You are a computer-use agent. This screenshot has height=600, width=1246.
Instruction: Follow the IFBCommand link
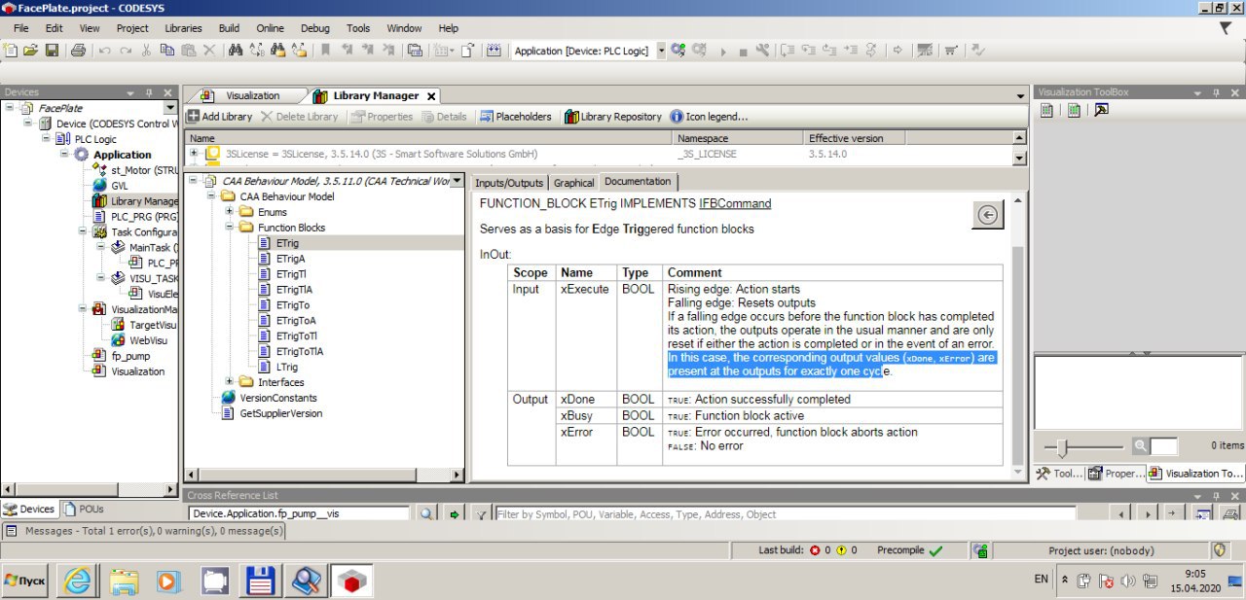pos(735,203)
